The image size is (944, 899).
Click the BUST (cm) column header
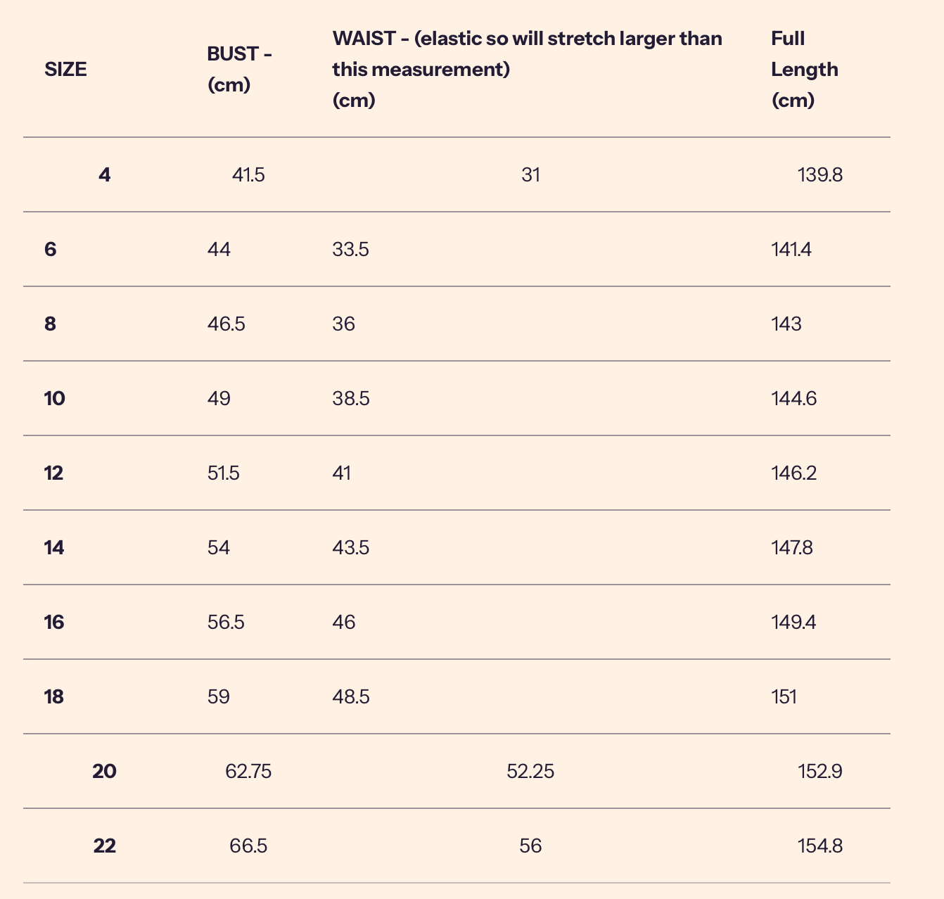click(239, 70)
